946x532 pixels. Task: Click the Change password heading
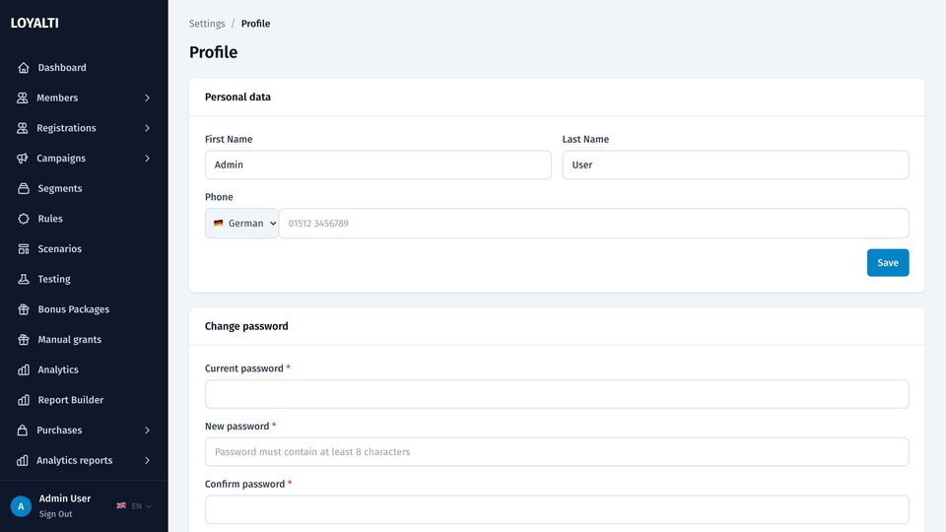coord(246,326)
